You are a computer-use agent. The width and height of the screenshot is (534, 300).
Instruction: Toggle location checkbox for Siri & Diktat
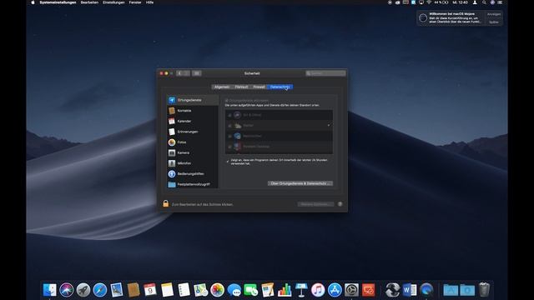[x=230, y=115]
